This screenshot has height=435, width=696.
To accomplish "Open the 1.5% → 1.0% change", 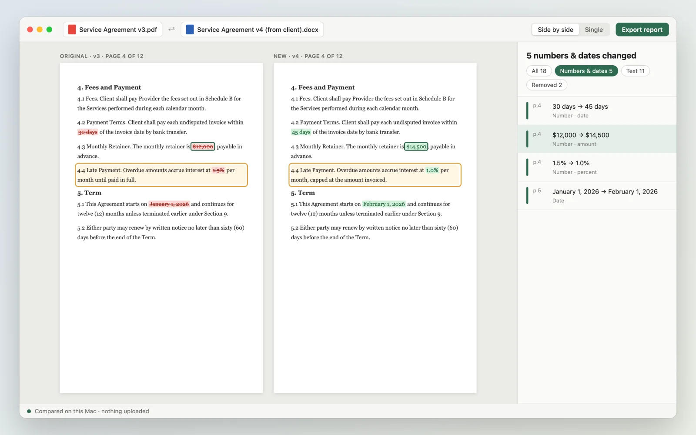I will pyautogui.click(x=597, y=167).
